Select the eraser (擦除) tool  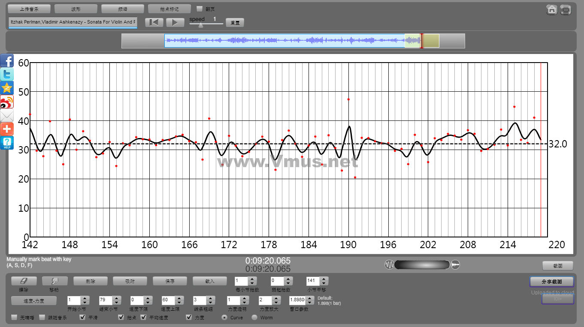pyautogui.click(x=24, y=281)
